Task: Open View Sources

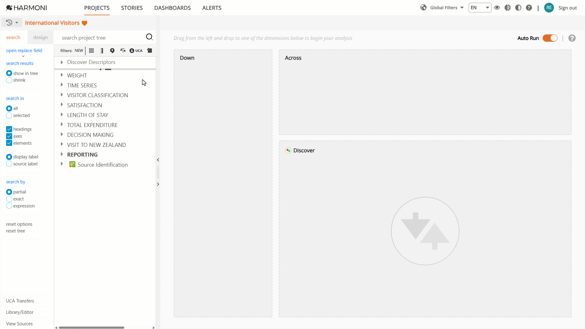Action: (19, 324)
